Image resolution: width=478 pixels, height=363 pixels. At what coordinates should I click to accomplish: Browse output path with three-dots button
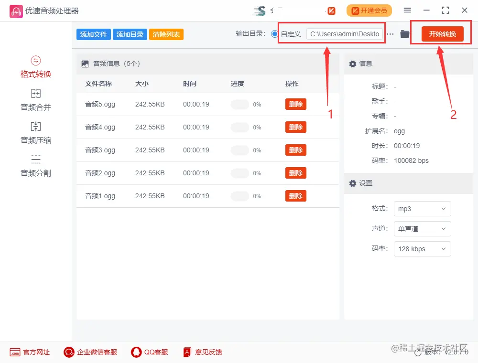click(390, 34)
